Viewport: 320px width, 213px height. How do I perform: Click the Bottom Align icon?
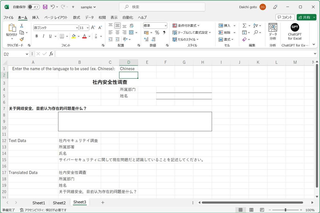point(124,26)
